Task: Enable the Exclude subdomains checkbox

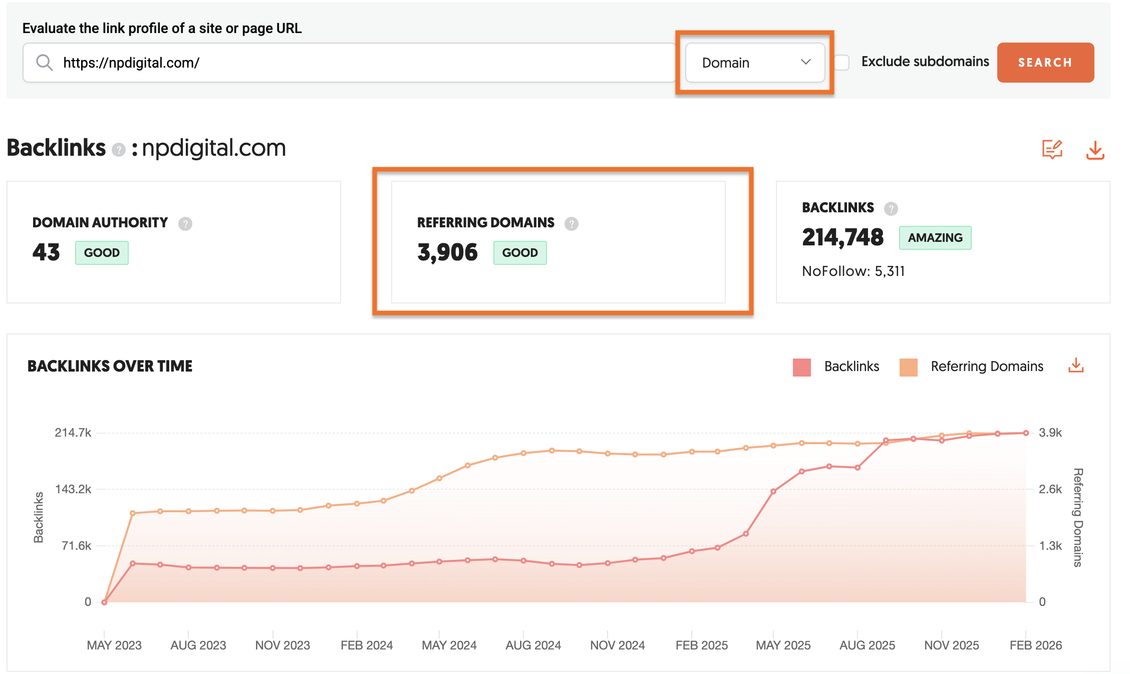Action: click(842, 63)
